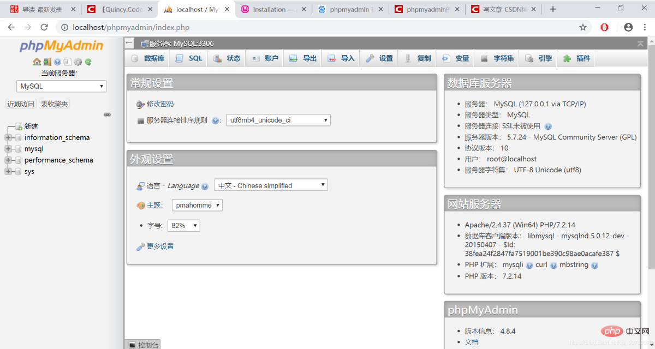Open the 复制 tab

pyautogui.click(x=417, y=58)
